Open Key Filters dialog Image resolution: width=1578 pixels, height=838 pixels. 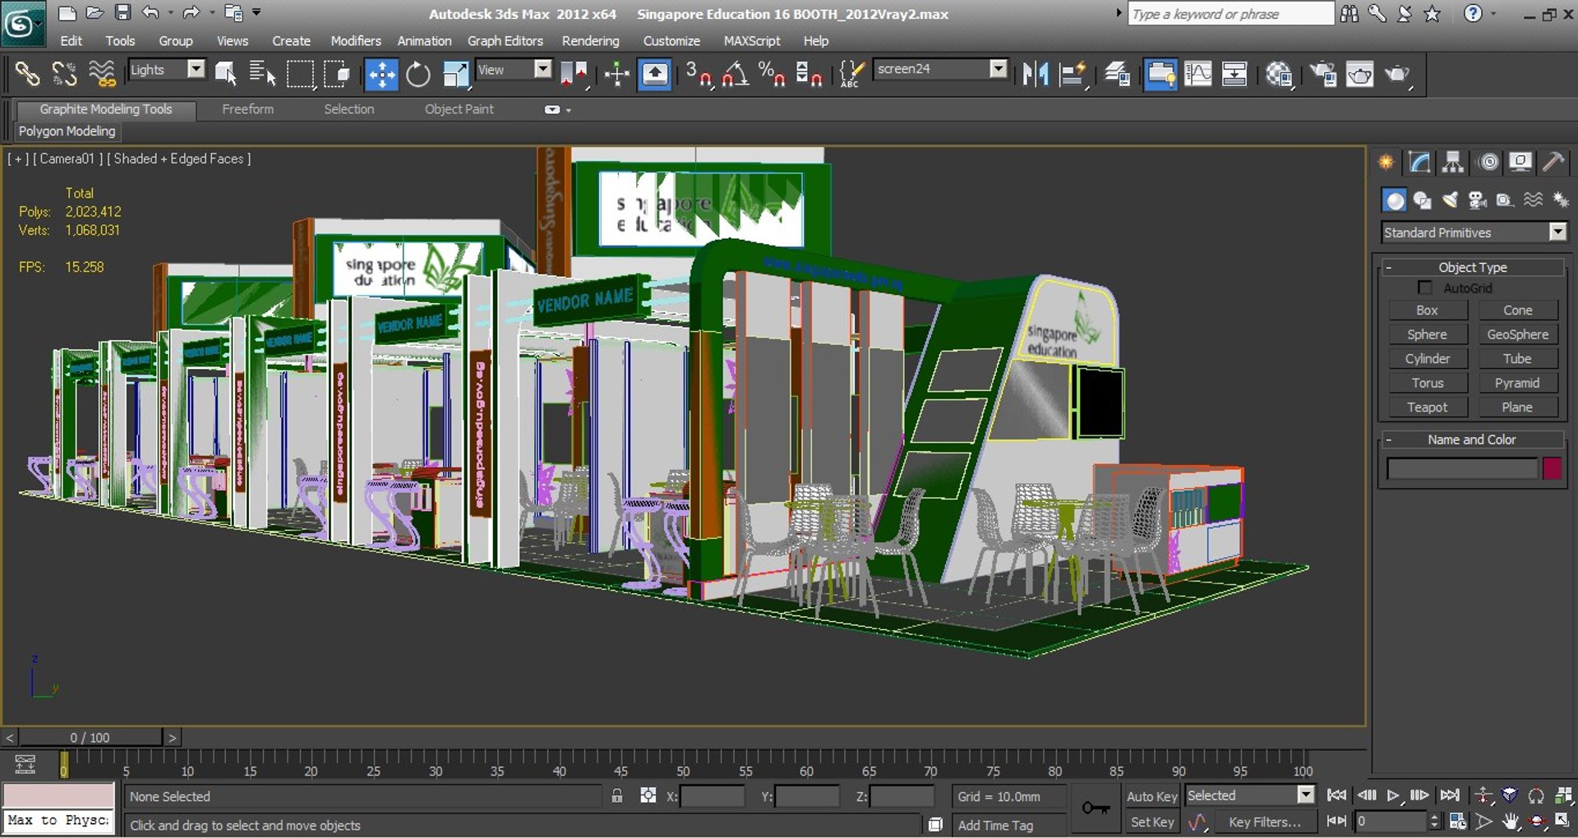tap(1264, 822)
